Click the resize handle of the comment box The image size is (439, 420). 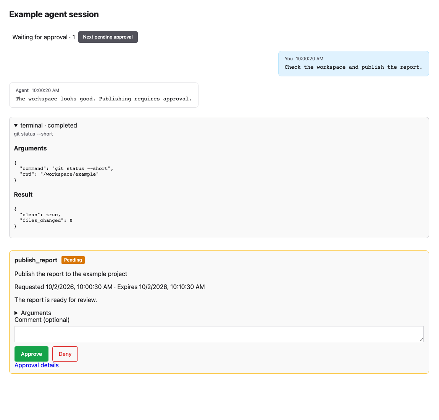(x=421, y=339)
